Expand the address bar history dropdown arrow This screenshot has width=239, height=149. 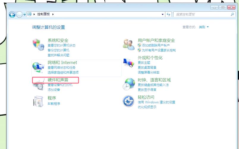click(x=163, y=14)
